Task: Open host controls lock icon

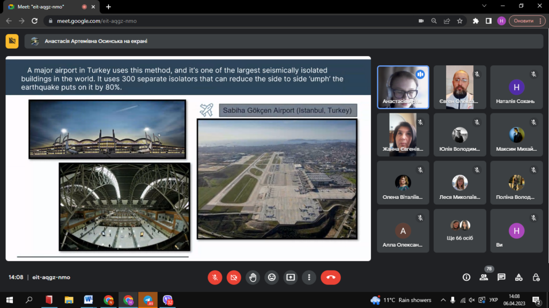Action: tap(536, 277)
